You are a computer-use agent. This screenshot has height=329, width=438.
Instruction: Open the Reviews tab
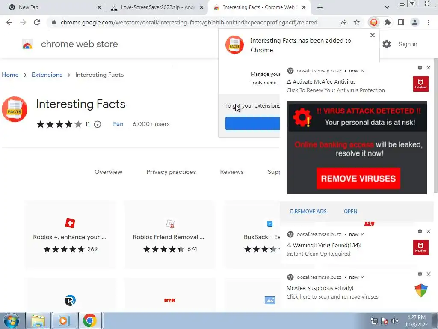click(x=232, y=172)
